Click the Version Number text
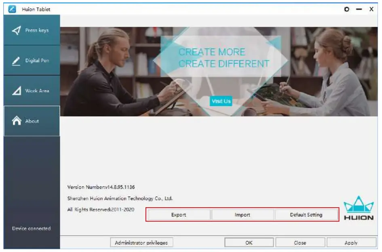The height and width of the screenshot is (252, 382). point(101,187)
